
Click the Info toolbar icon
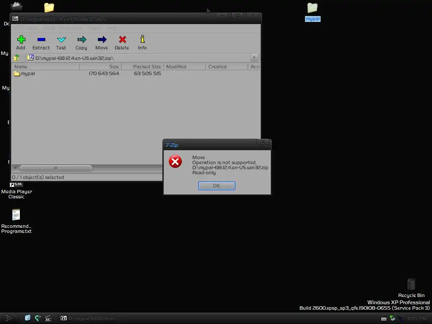[142, 43]
